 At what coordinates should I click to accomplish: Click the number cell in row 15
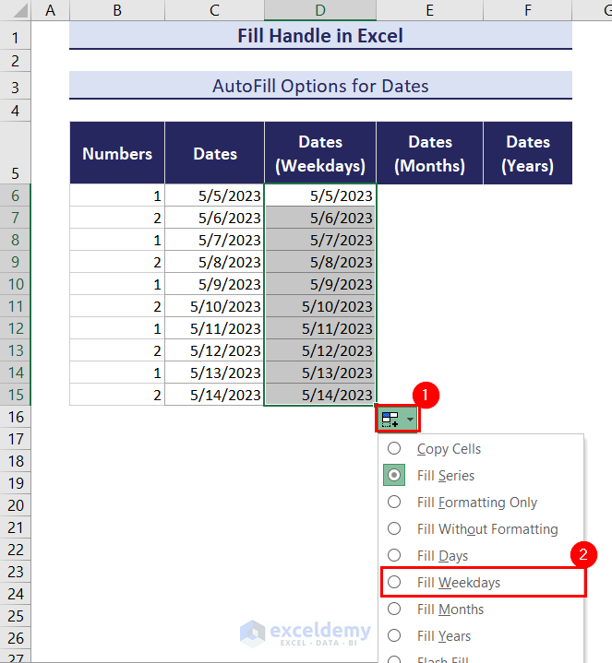[x=117, y=395]
